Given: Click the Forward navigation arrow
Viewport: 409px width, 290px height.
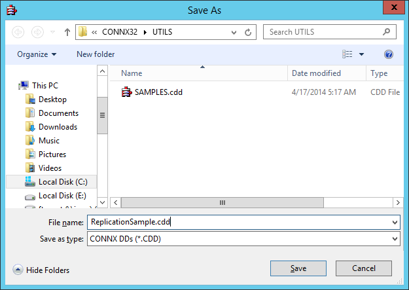Looking at the screenshot, I should coord(37,32).
